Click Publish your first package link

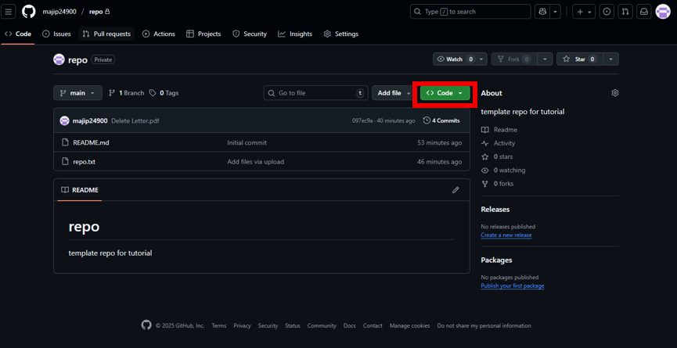513,286
